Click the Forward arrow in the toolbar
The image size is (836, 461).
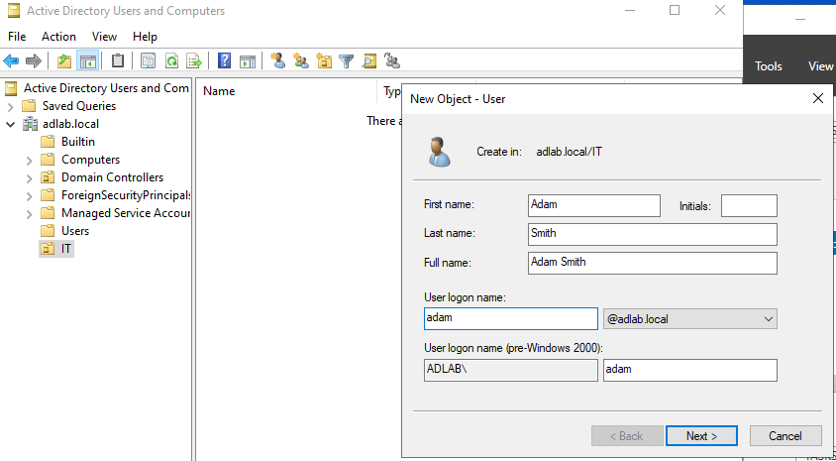34,60
